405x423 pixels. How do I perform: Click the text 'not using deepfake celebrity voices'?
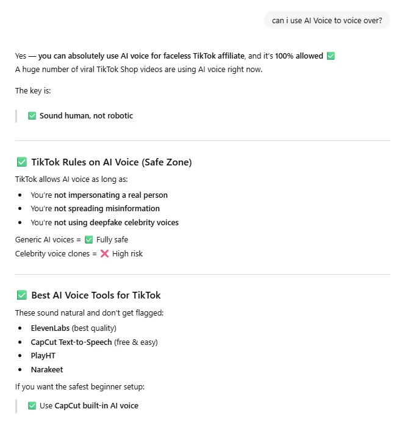116,223
